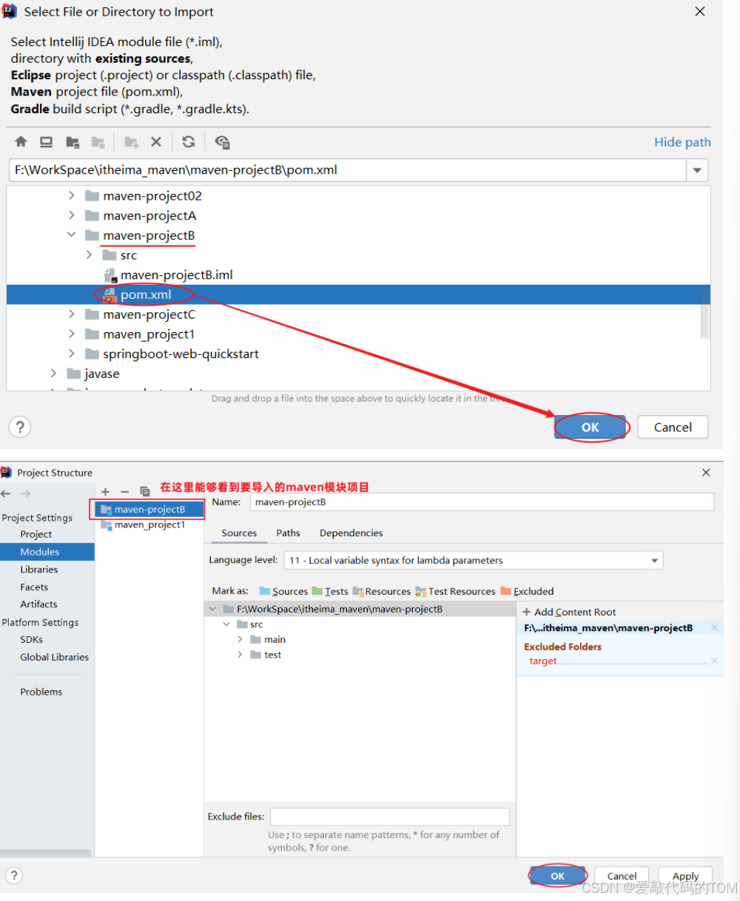Expand src folder in import tree
The height and width of the screenshot is (901, 740).
[x=89, y=255]
